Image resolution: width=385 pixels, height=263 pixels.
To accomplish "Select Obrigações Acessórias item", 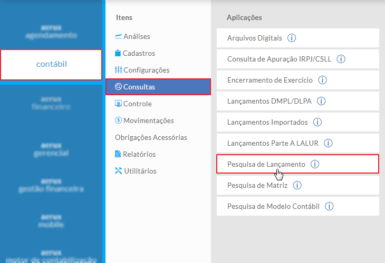I will pyautogui.click(x=151, y=137).
